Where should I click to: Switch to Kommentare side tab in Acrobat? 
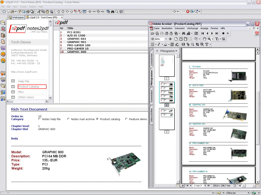[x=151, y=96]
